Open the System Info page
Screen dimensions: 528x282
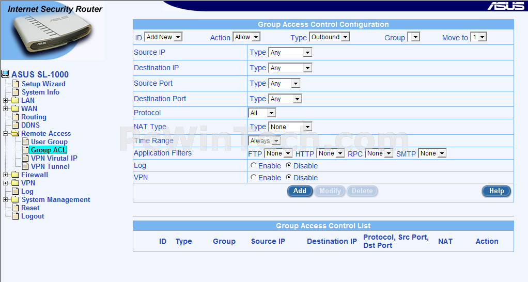pyautogui.click(x=40, y=92)
